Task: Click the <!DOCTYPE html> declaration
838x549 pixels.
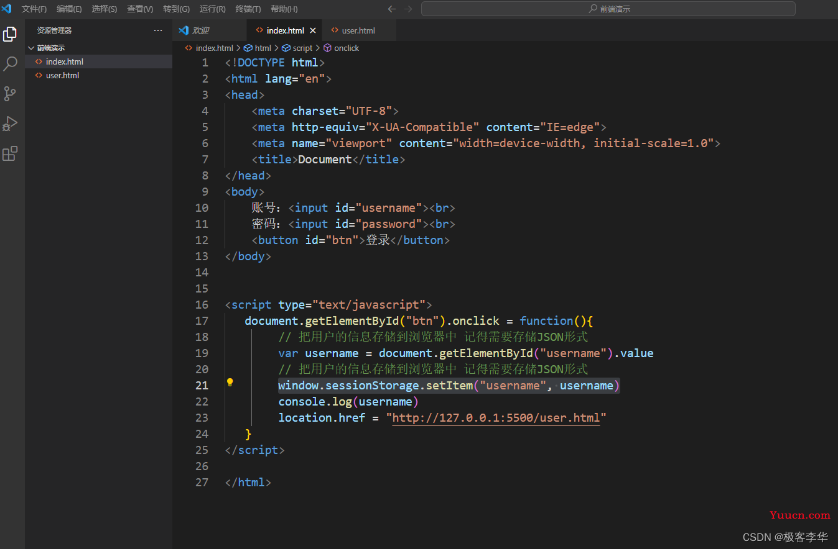Action: [275, 62]
